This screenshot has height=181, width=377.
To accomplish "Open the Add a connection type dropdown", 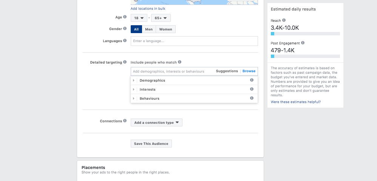I will pos(156,123).
